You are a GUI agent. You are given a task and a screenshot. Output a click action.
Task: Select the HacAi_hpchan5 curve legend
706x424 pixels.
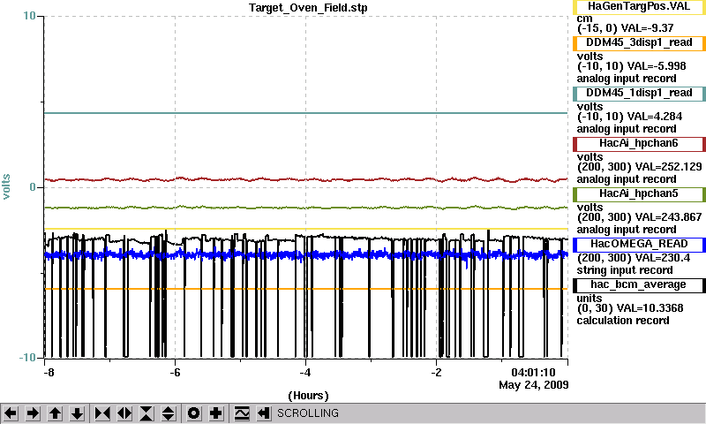[x=639, y=194]
